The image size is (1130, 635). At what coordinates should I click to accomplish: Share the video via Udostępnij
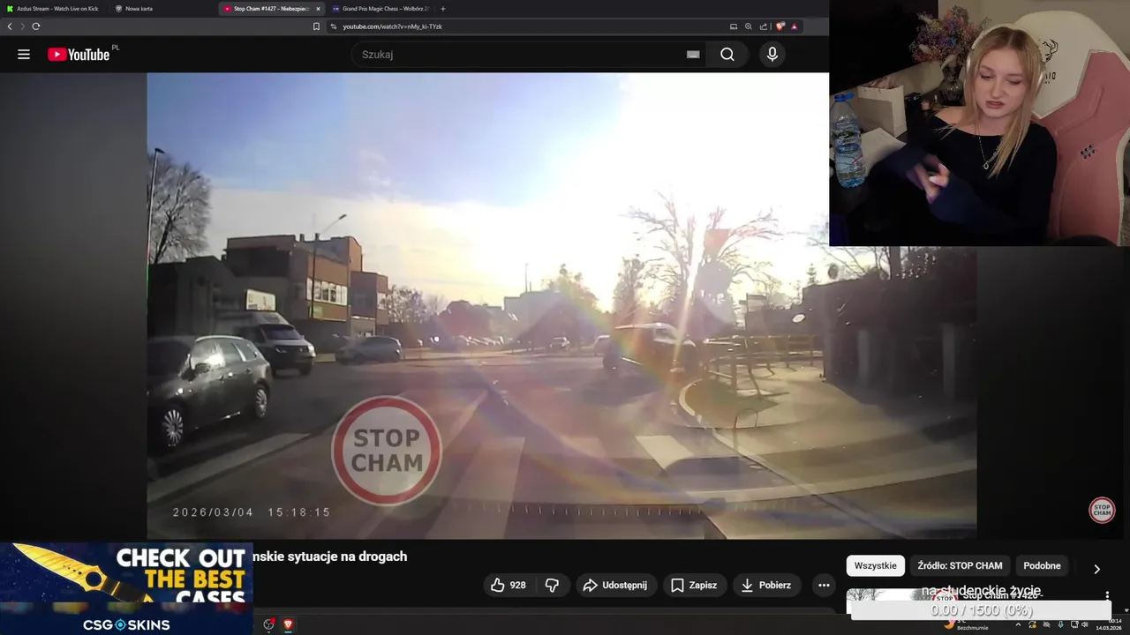pyautogui.click(x=616, y=585)
